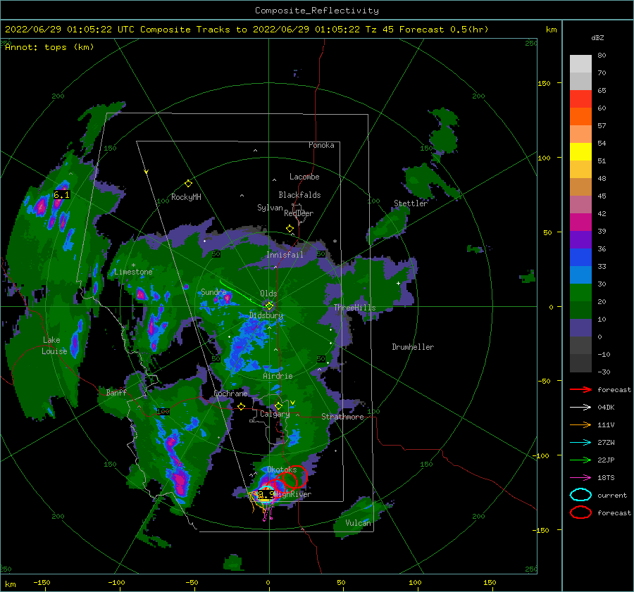
Task: Click the Olds town label
Action: (268, 294)
